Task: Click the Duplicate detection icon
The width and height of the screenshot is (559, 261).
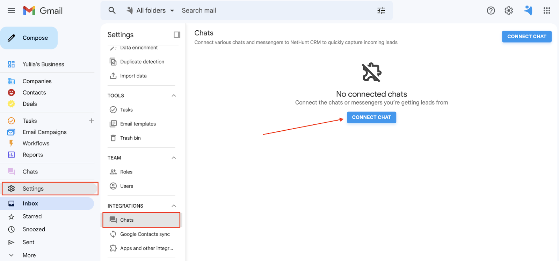Action: (x=113, y=62)
